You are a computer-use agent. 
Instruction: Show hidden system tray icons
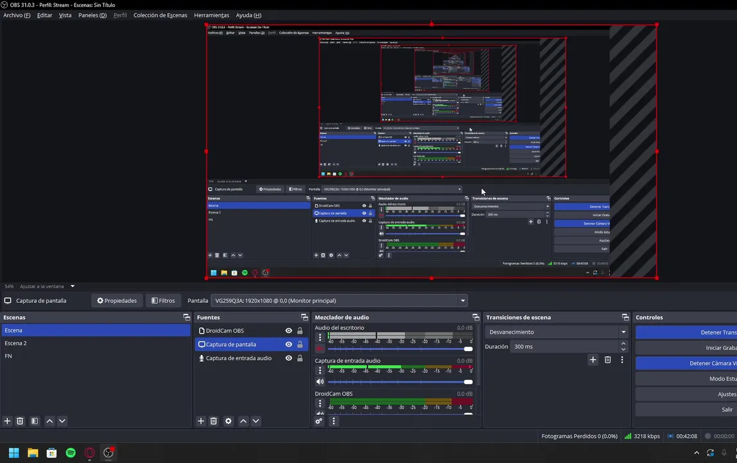[696, 453]
